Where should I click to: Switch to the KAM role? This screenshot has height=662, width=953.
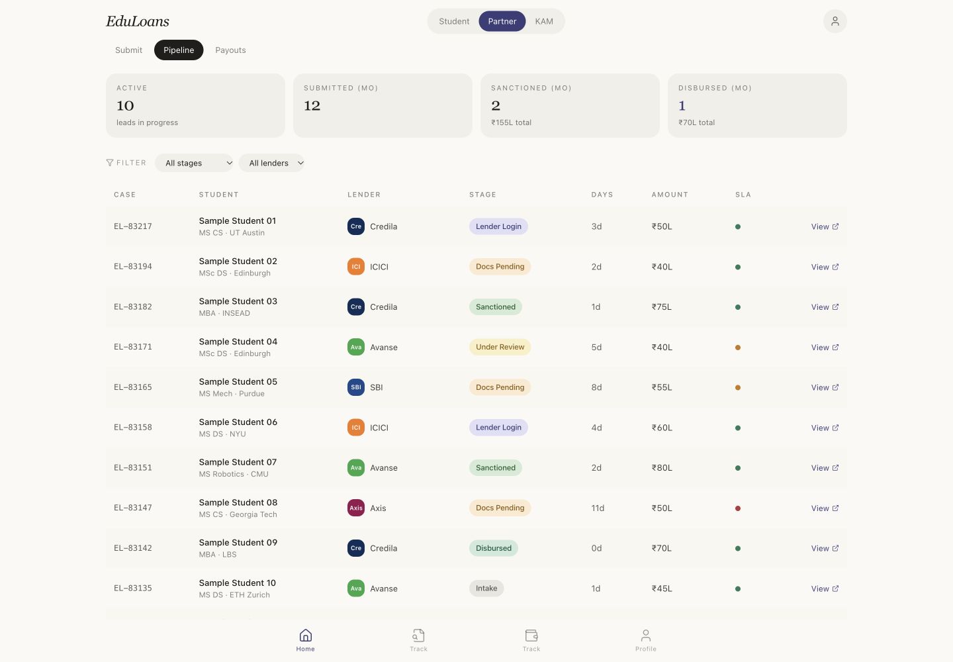coord(544,21)
